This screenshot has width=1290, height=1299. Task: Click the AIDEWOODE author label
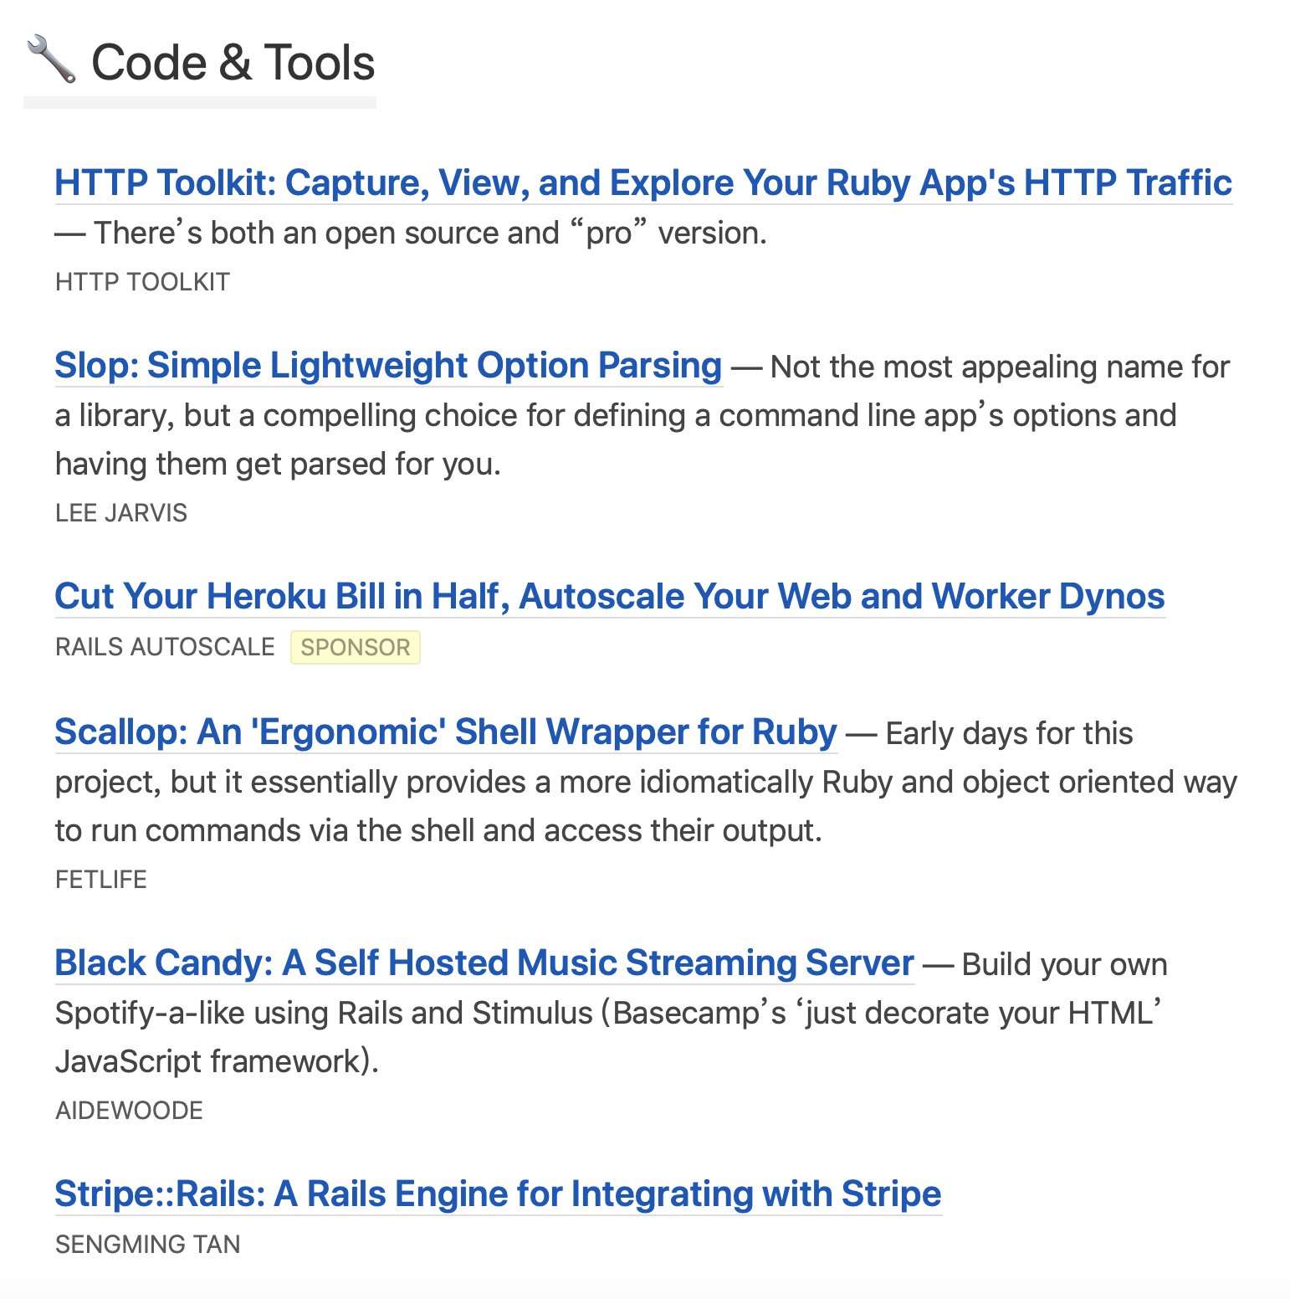coord(129,1111)
